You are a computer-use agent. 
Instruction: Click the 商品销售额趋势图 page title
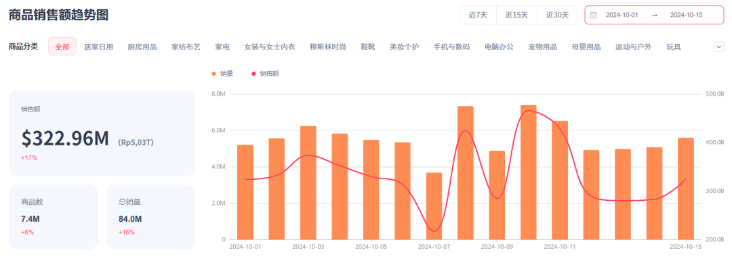click(59, 15)
